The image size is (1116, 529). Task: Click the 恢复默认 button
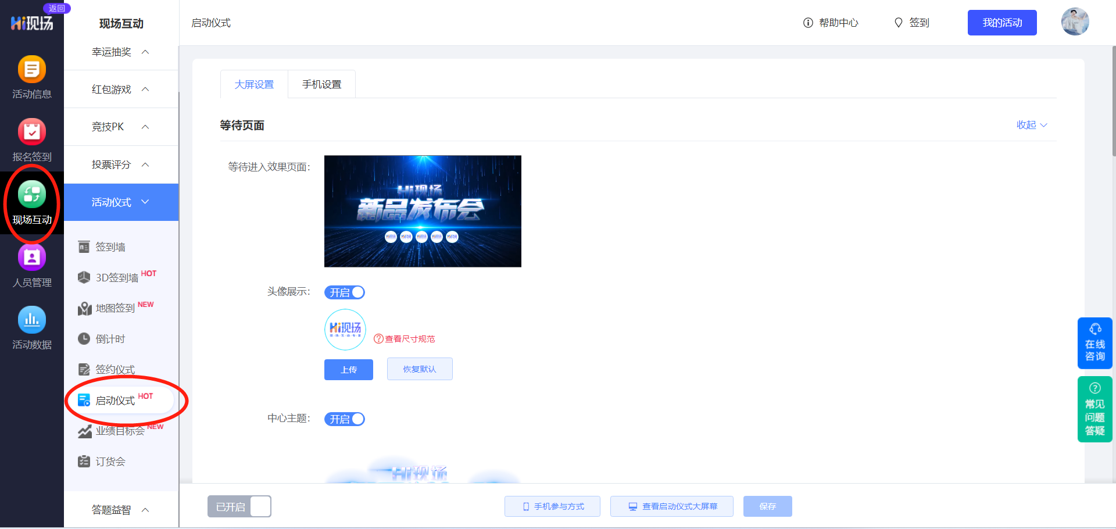[x=420, y=369]
